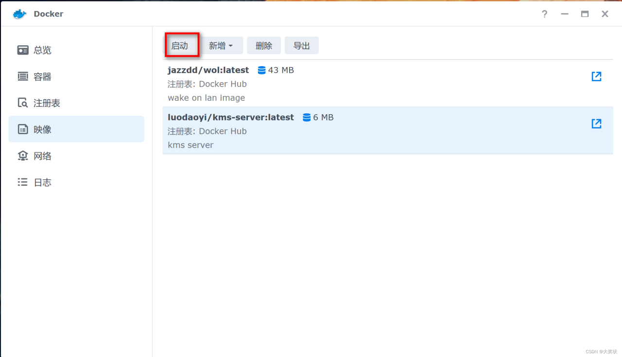Screen dimensions: 622x357
Task: Maximize the Docker window
Action: pyautogui.click(x=585, y=14)
